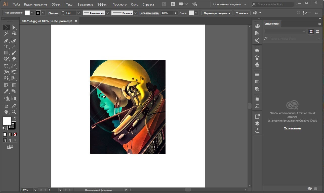Open the 100% zoom level dropdown
Viewport: 324px width, 193px height.
(x=35, y=190)
